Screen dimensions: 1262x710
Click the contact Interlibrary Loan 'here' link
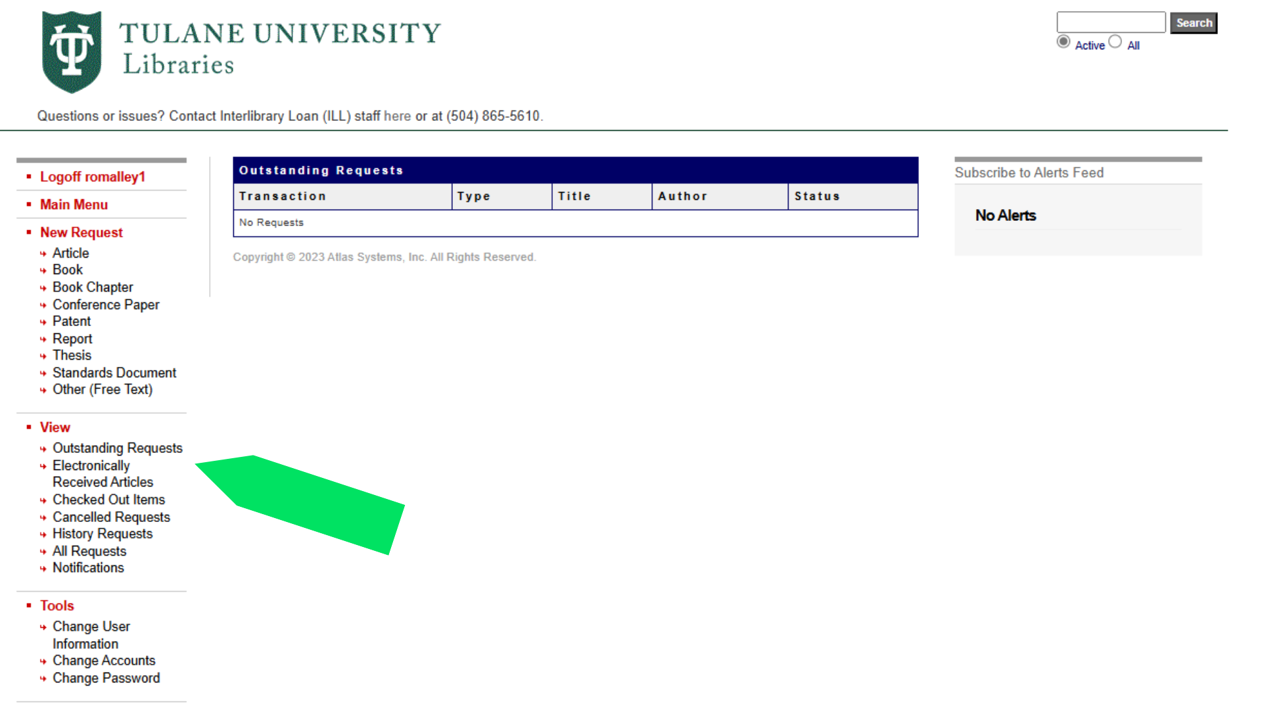[x=398, y=116]
